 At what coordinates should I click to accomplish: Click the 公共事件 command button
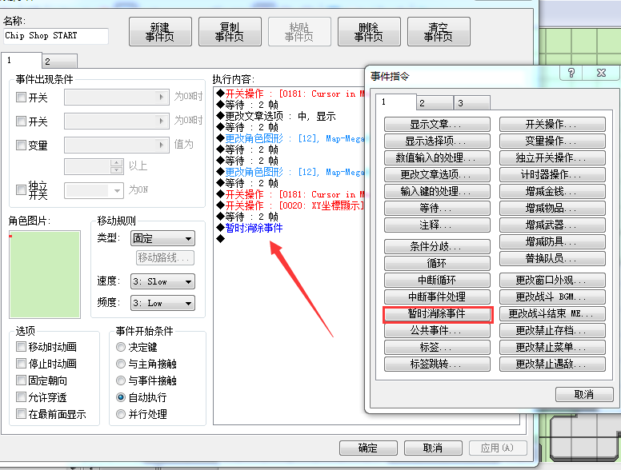click(x=437, y=330)
